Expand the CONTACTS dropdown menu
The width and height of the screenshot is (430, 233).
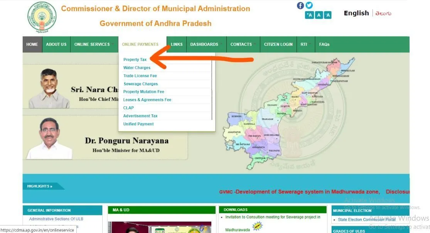(241, 44)
